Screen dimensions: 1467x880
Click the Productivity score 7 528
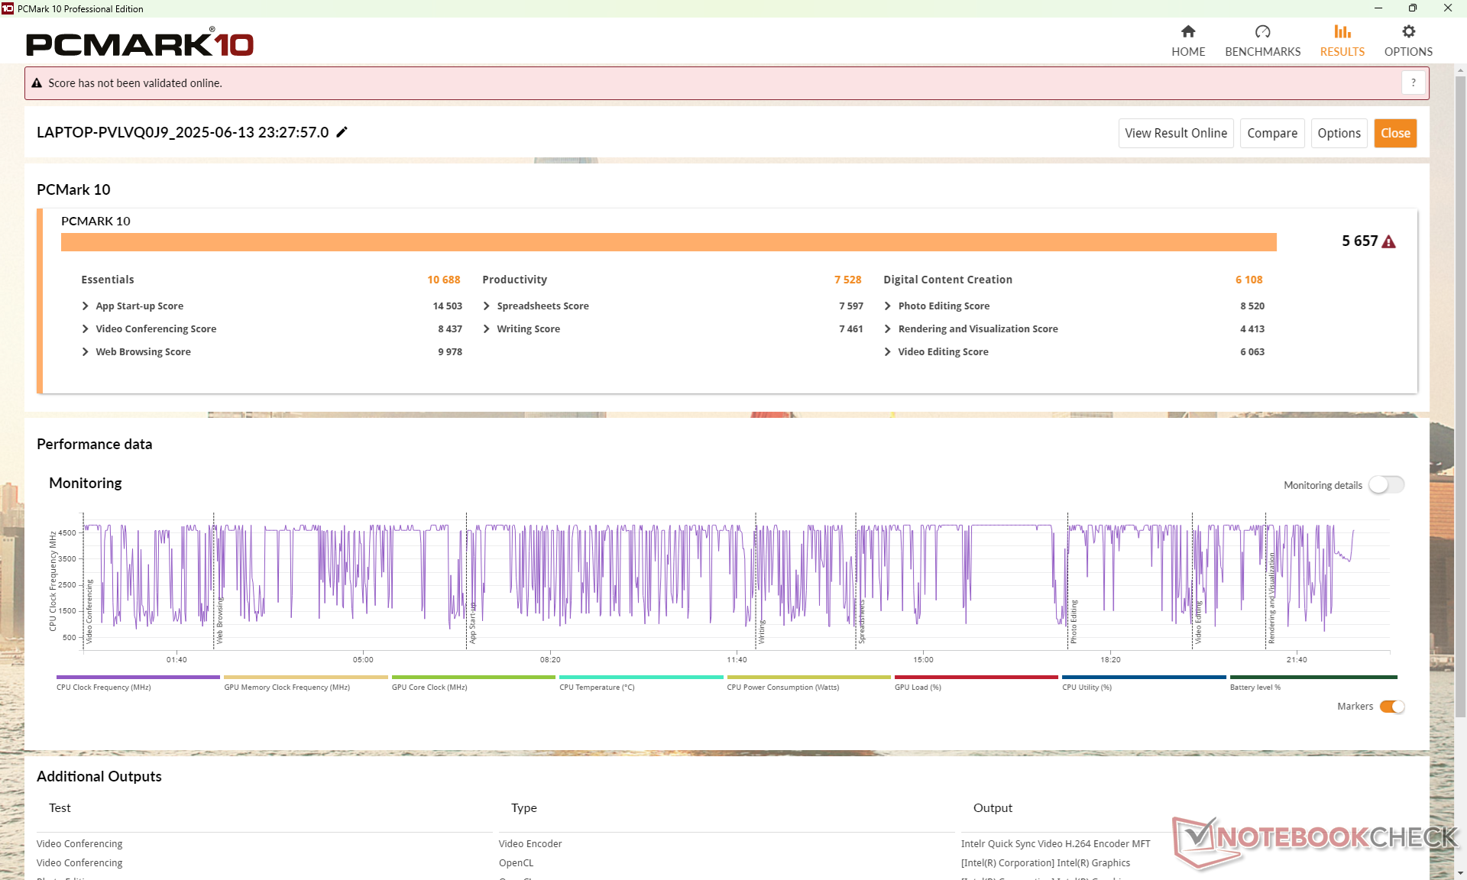(x=847, y=280)
